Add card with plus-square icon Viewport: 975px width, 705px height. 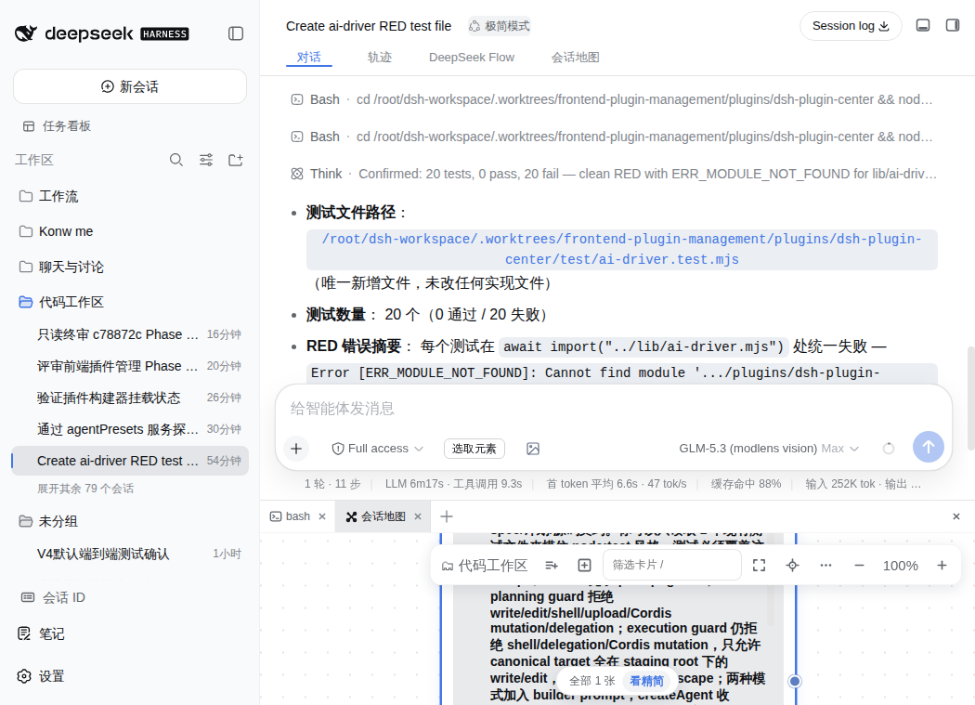[x=584, y=566]
